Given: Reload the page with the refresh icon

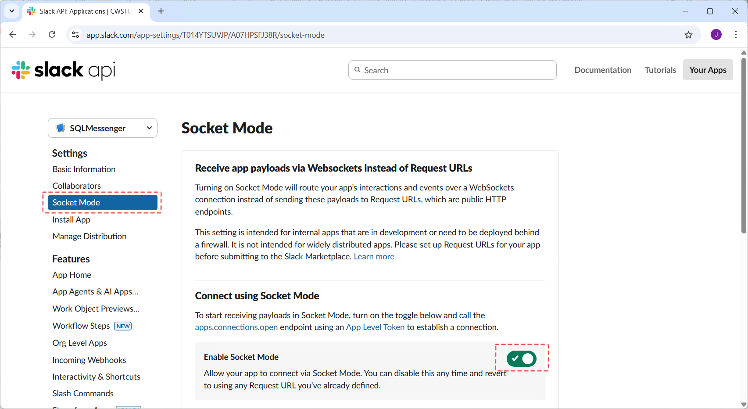Looking at the screenshot, I should (x=52, y=35).
